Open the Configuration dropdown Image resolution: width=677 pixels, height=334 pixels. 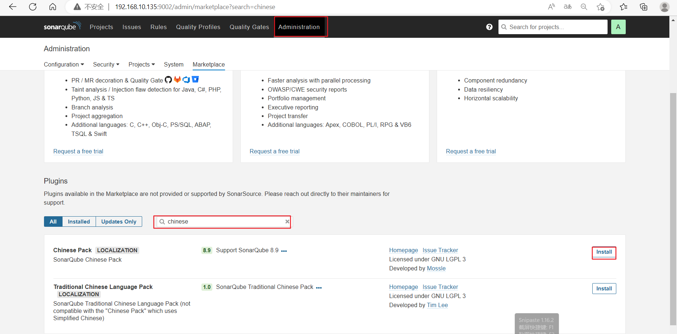click(x=64, y=64)
